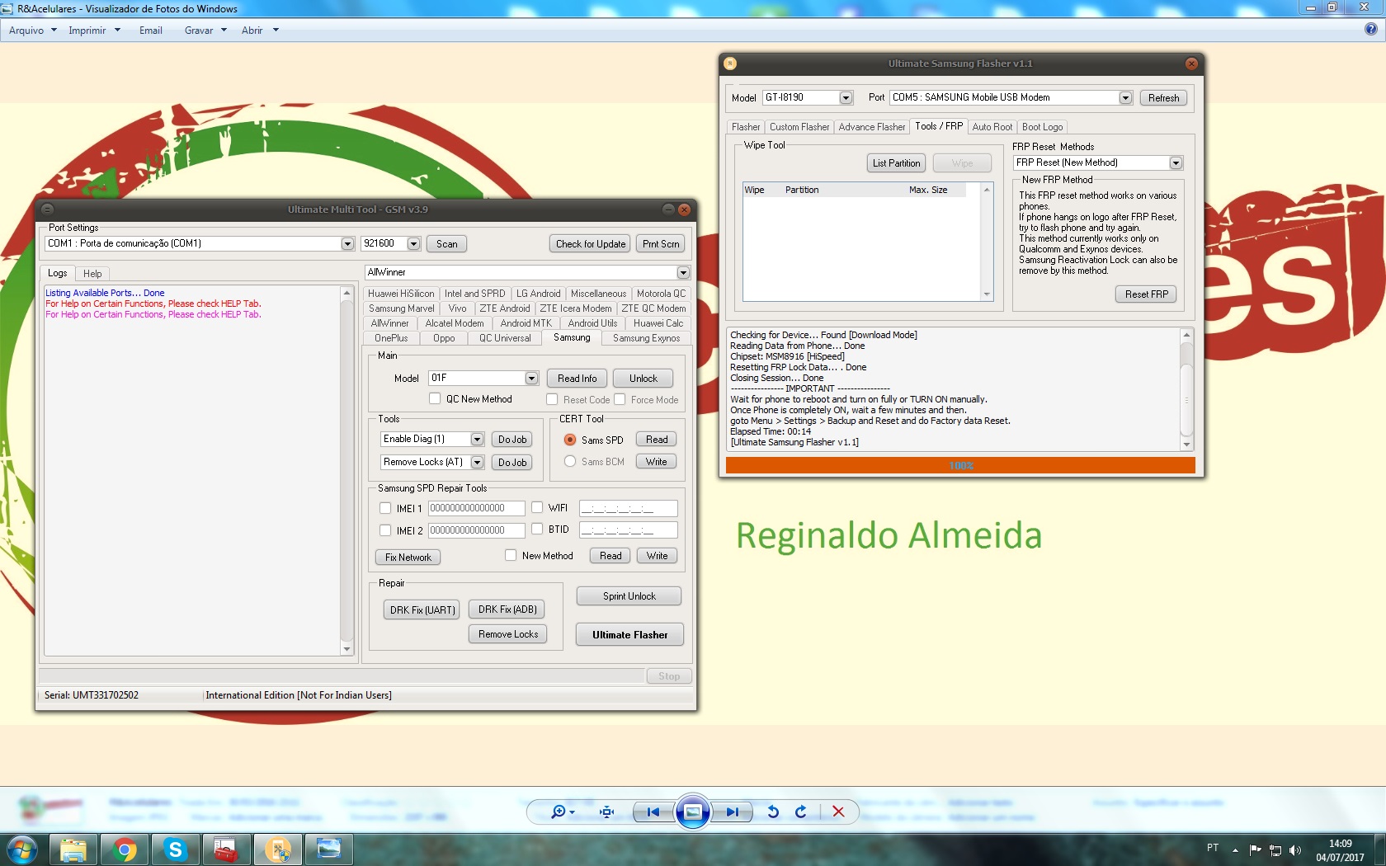Switch to the Advance Flasher tab
This screenshot has height=866, width=1386.
(x=871, y=127)
